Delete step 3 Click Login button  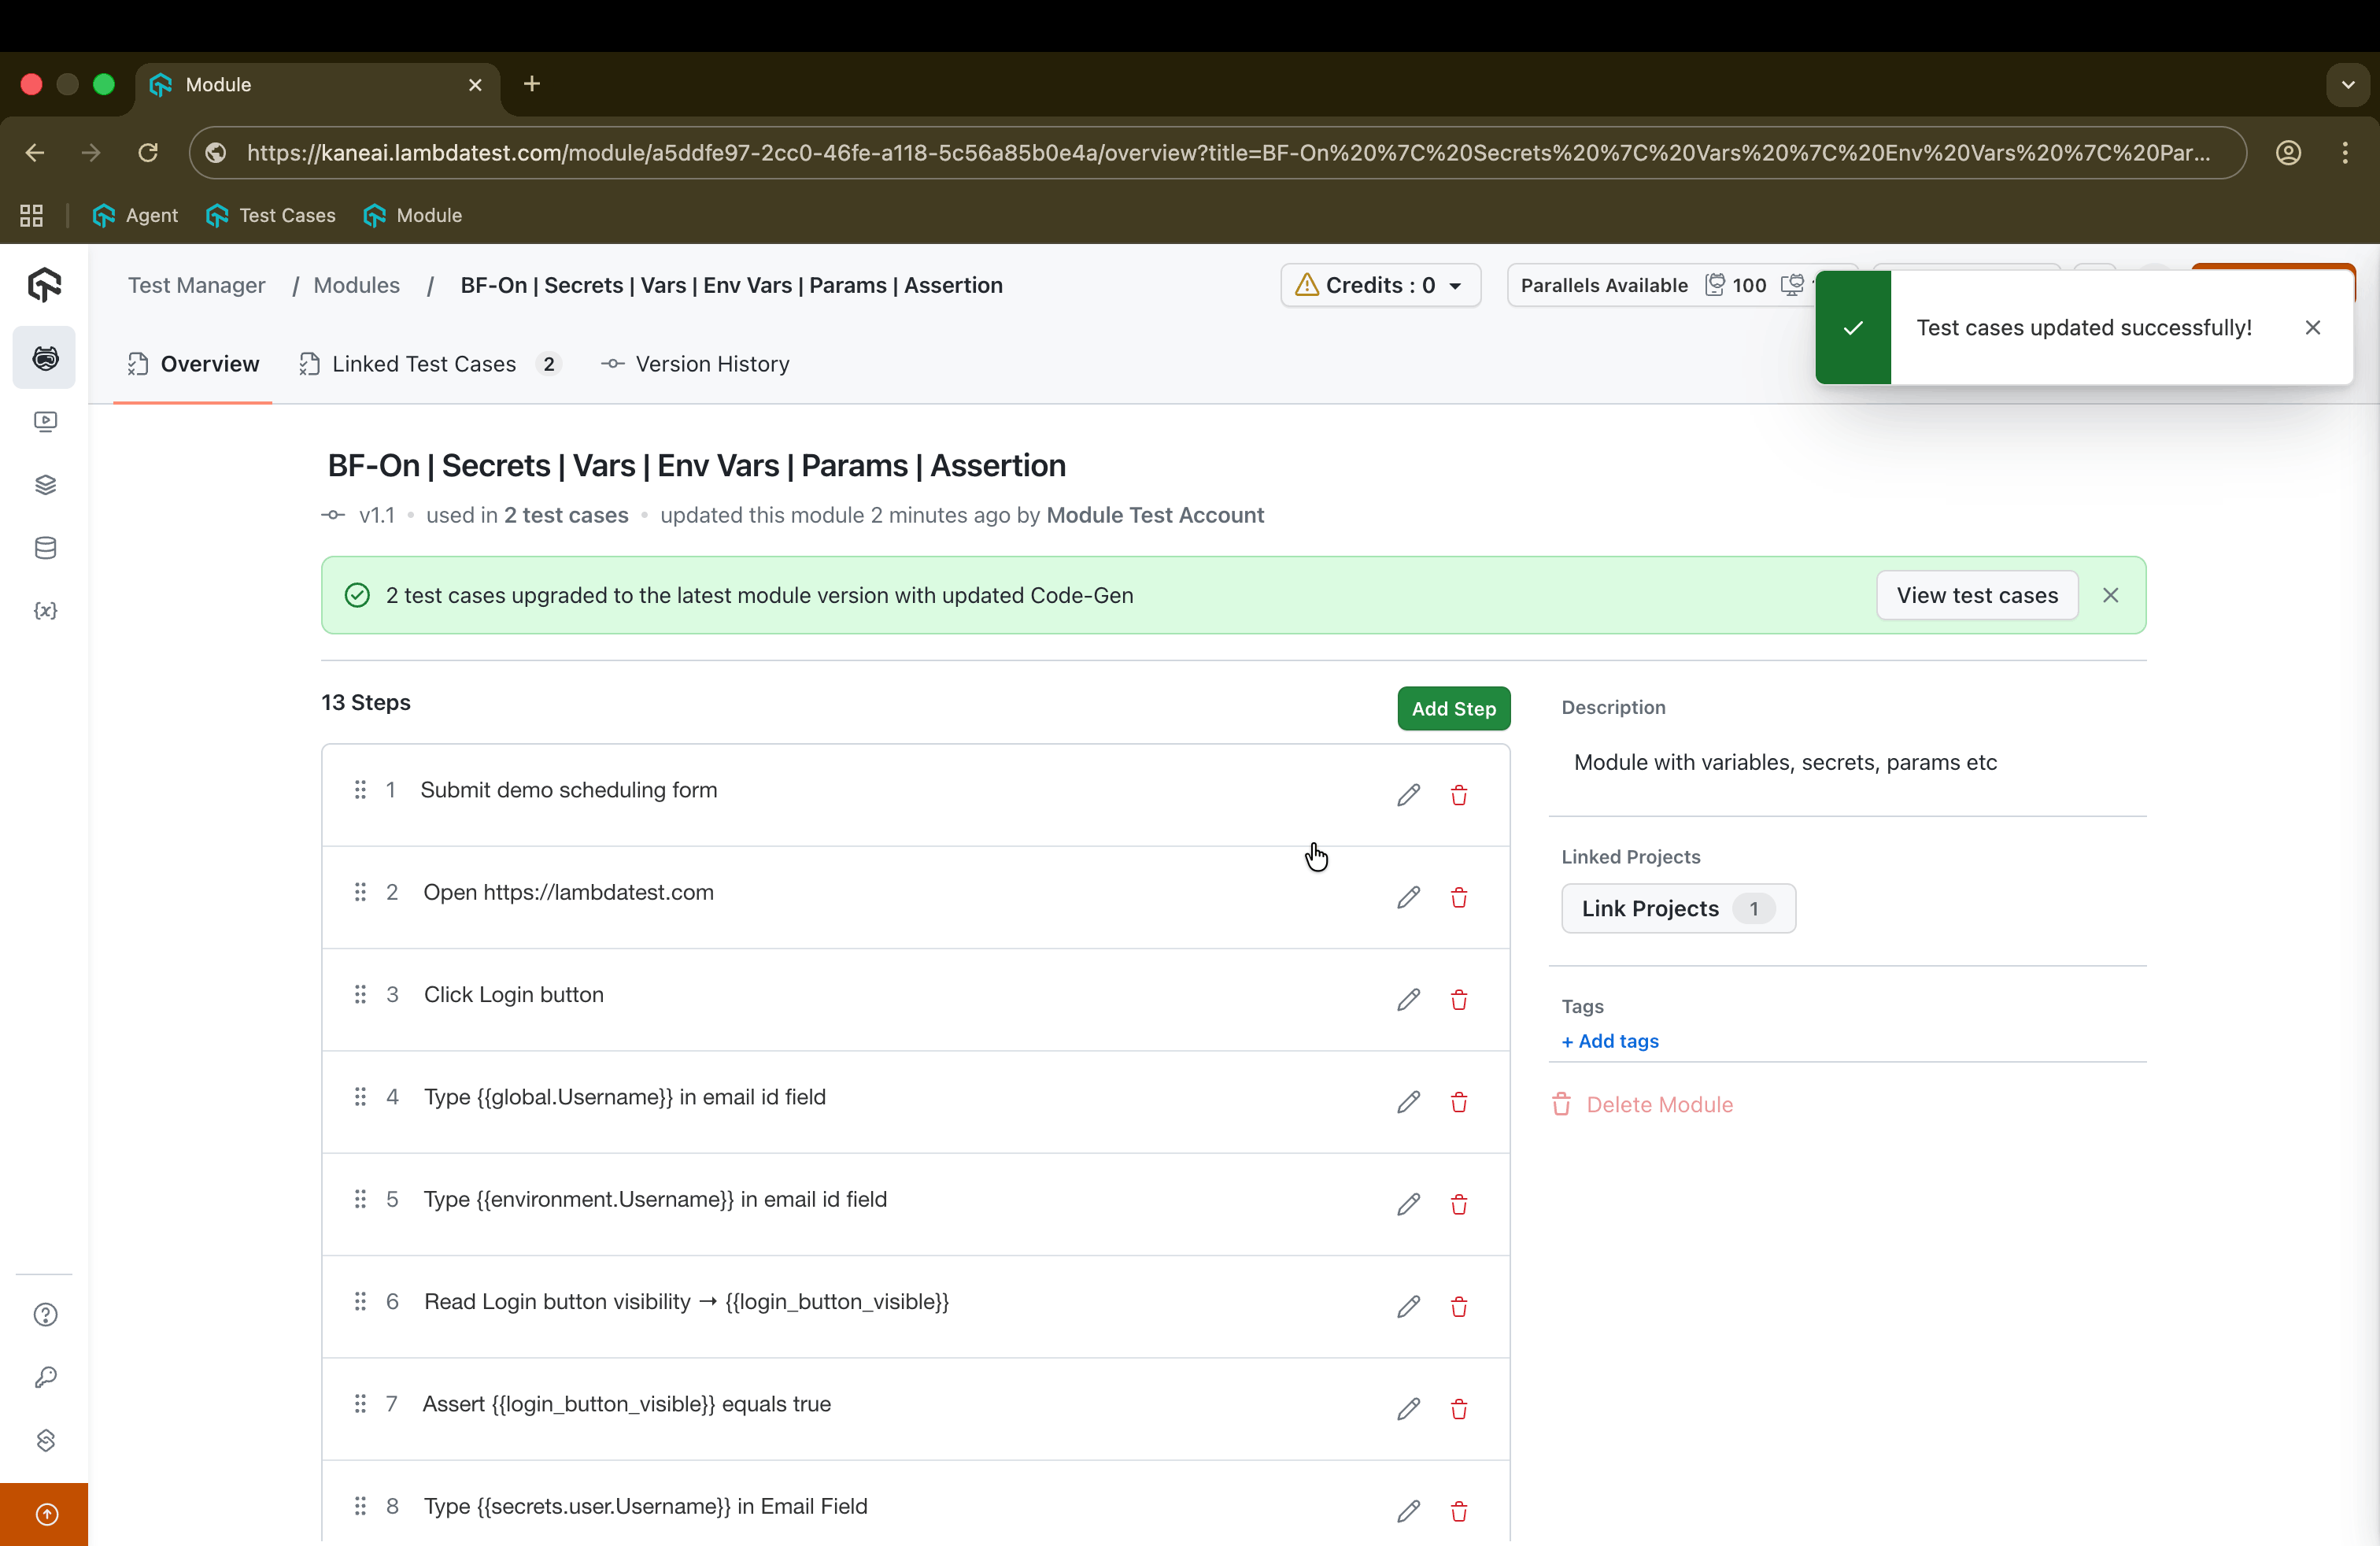[x=1458, y=1000]
